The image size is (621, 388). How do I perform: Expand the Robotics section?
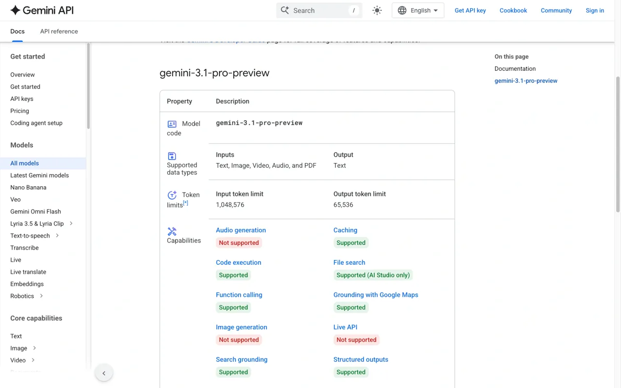pos(41,296)
